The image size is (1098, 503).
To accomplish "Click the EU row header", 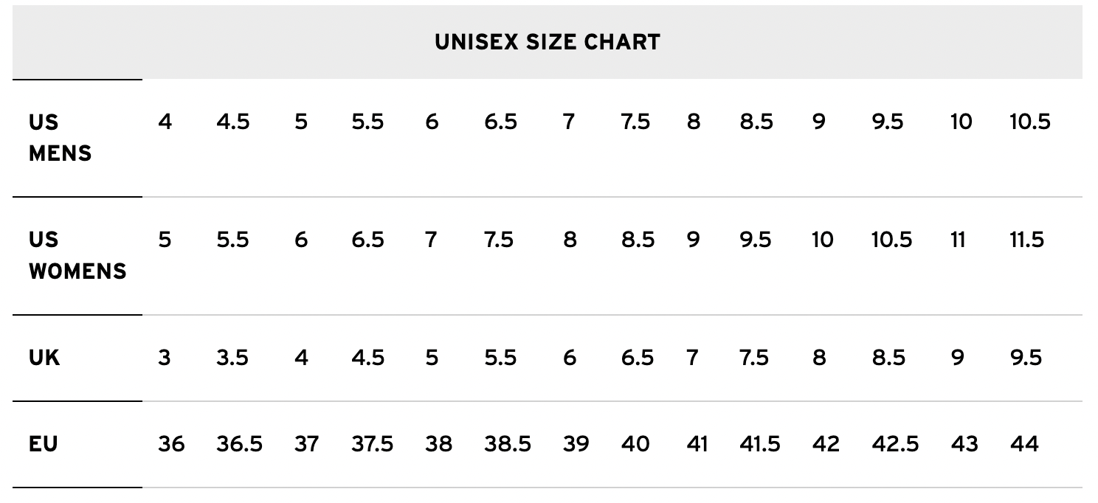I will click(x=44, y=444).
